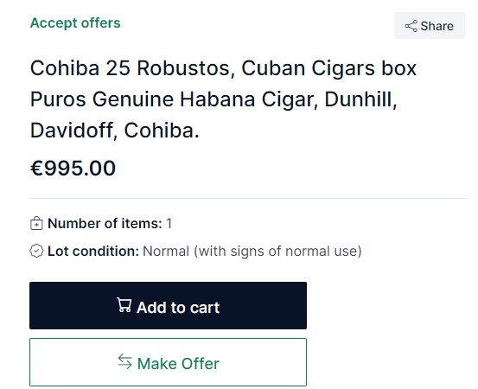
Task: Select the Lot condition label
Action: click(93, 252)
